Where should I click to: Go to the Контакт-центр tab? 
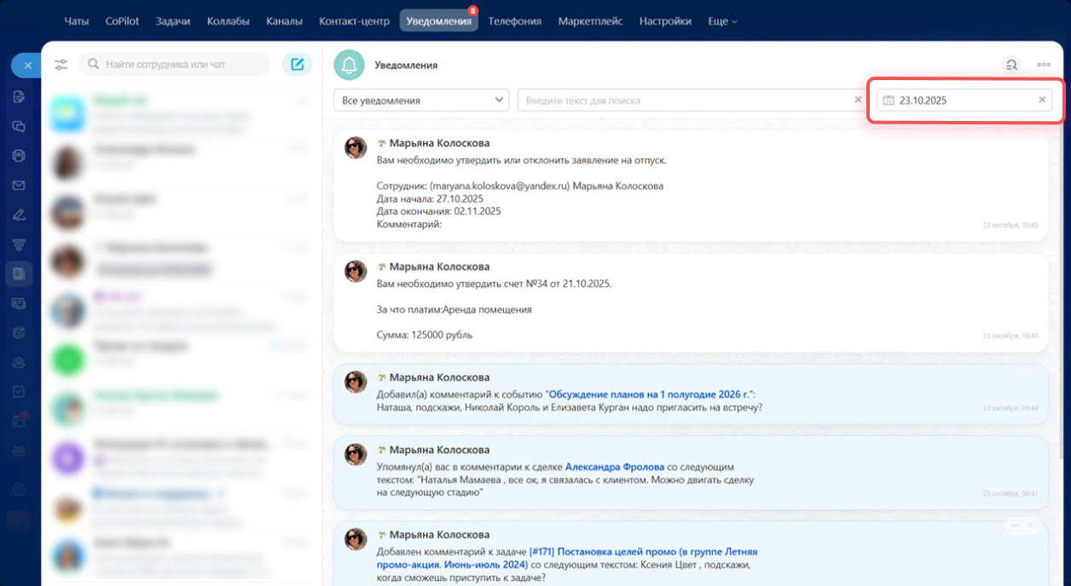[354, 21]
